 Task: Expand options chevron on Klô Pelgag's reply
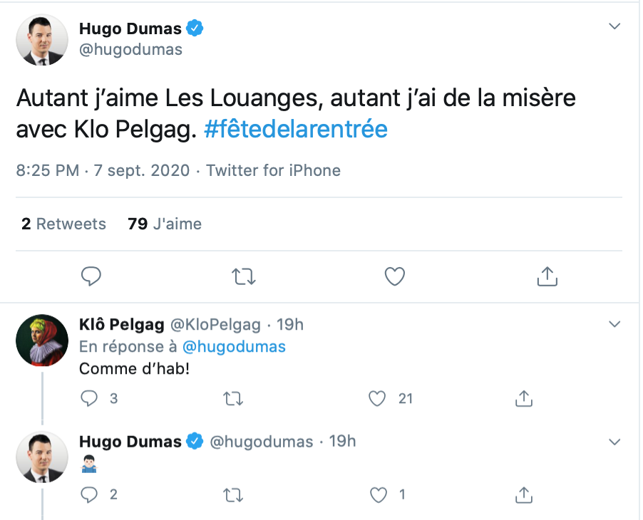[x=614, y=325]
